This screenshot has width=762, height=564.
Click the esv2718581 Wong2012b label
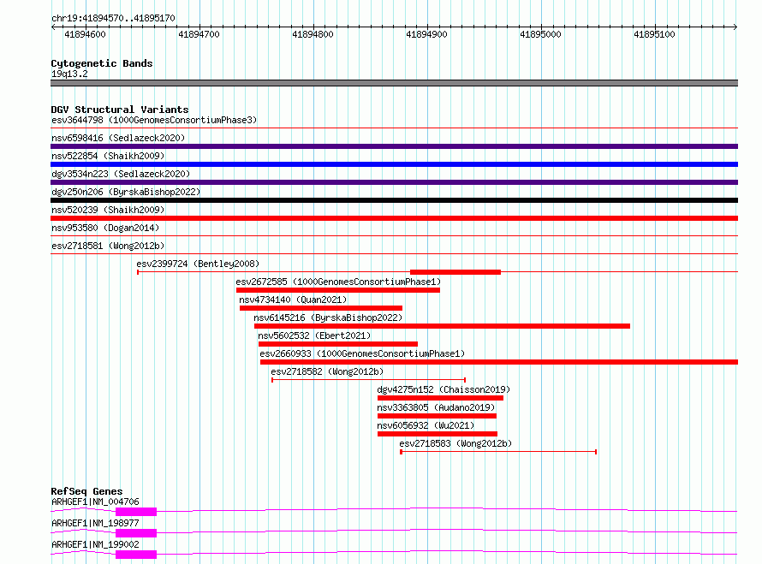pos(108,246)
